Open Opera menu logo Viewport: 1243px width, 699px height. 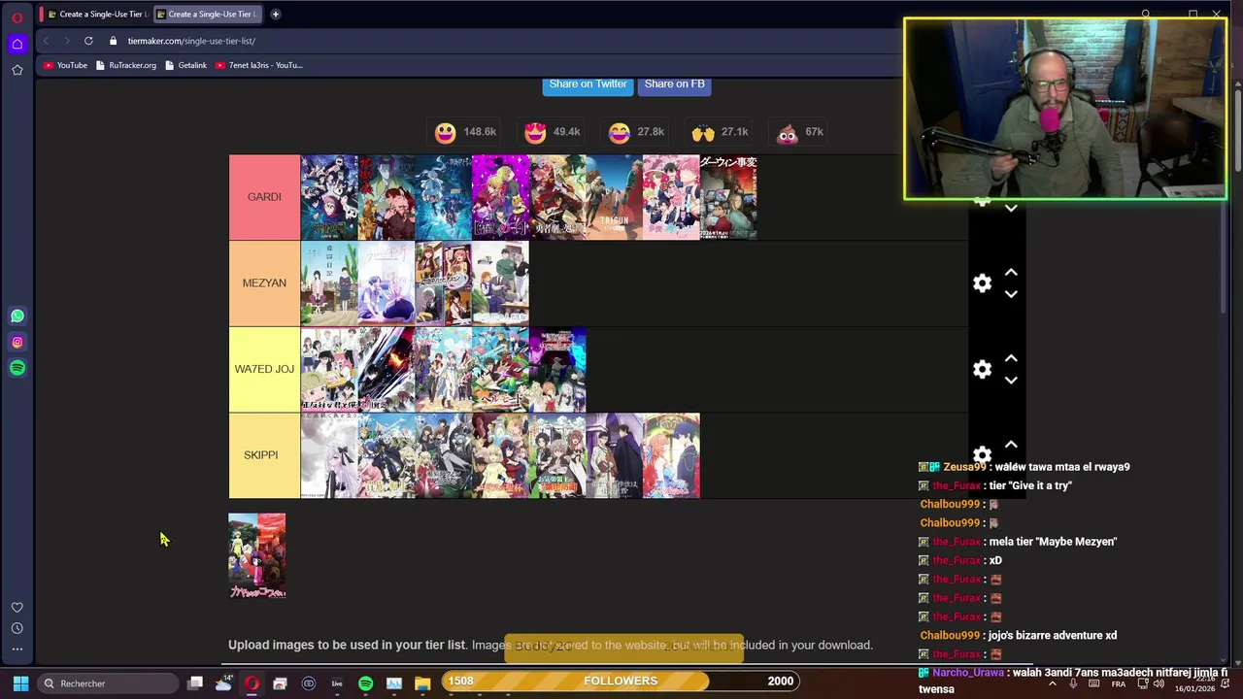pos(17,17)
